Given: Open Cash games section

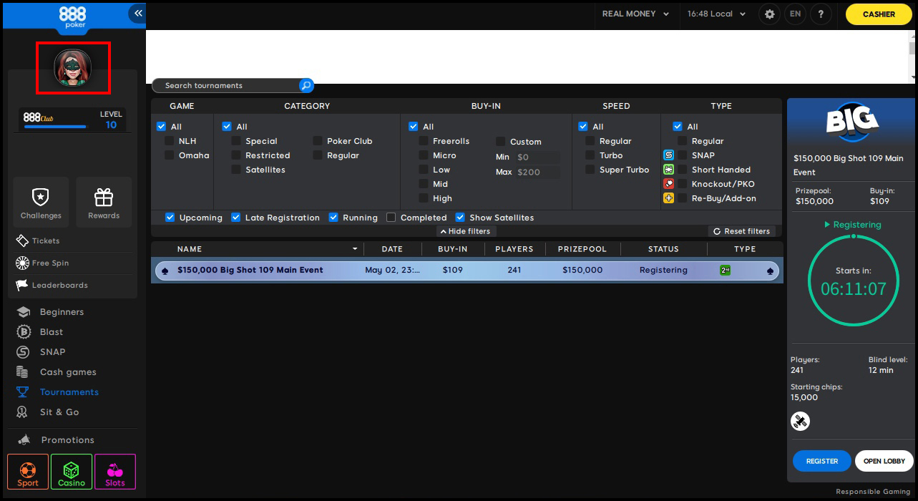Looking at the screenshot, I should tap(57, 372).
